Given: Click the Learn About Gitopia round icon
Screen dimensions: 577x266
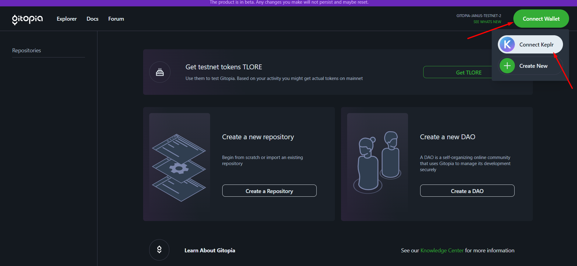Looking at the screenshot, I should coord(159,250).
